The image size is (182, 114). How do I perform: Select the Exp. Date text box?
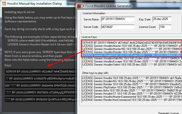tap(162, 19)
